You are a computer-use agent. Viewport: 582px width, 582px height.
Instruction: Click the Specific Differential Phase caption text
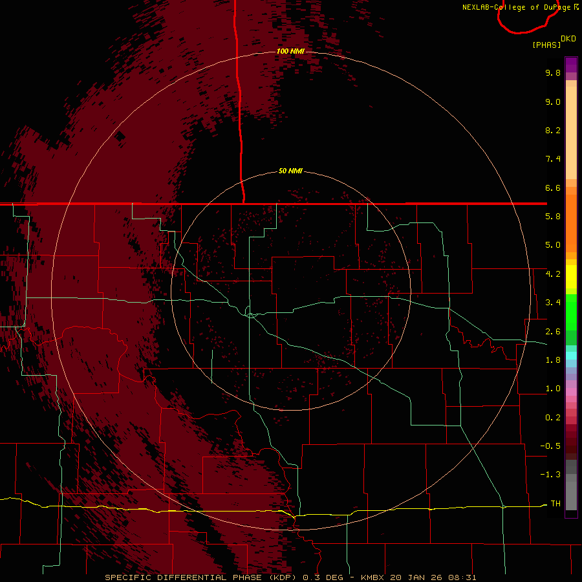tap(290, 577)
